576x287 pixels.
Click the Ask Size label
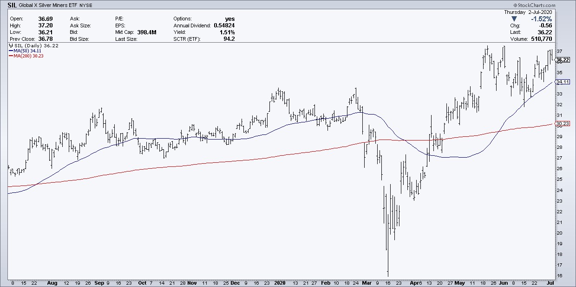(80, 26)
